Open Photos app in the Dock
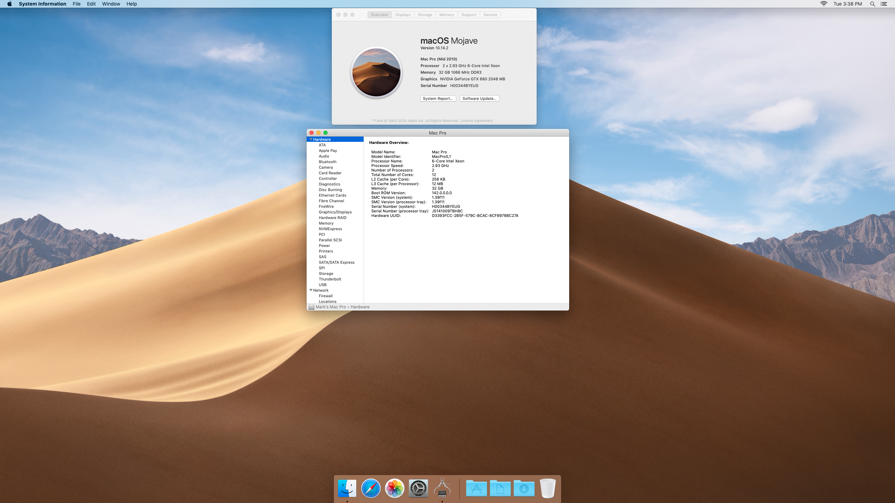 coord(395,488)
